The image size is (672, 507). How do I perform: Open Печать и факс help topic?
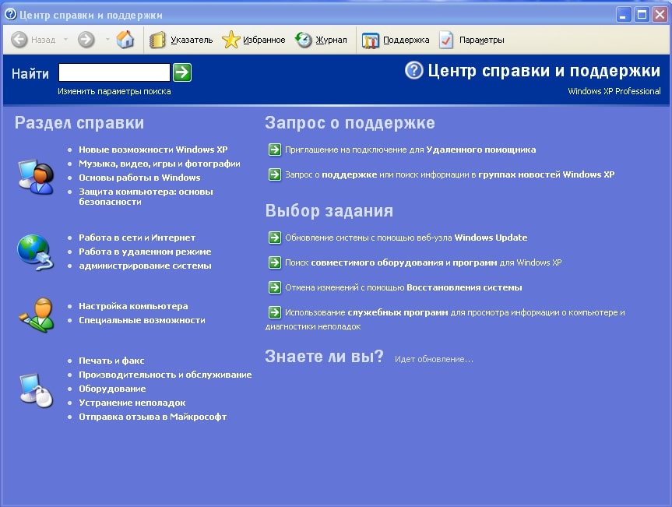coord(111,361)
